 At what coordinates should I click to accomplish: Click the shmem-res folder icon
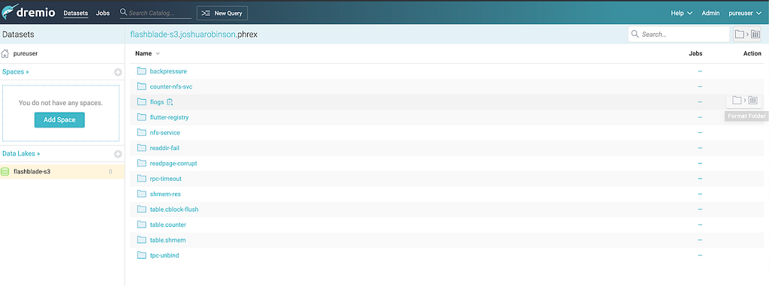point(142,194)
